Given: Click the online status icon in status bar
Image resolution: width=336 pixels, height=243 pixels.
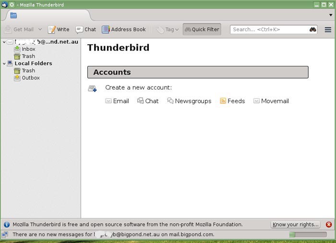Looking at the screenshot, I should (5, 234).
